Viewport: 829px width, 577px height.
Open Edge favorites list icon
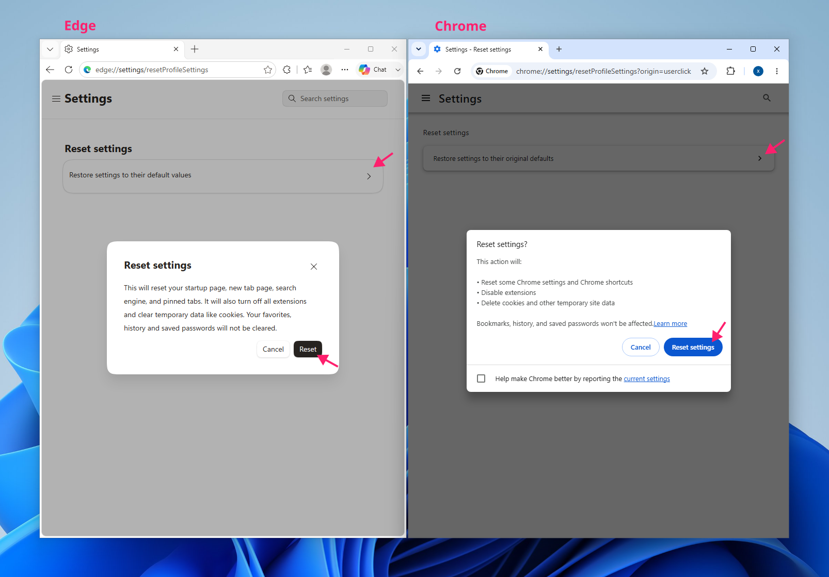(x=308, y=70)
